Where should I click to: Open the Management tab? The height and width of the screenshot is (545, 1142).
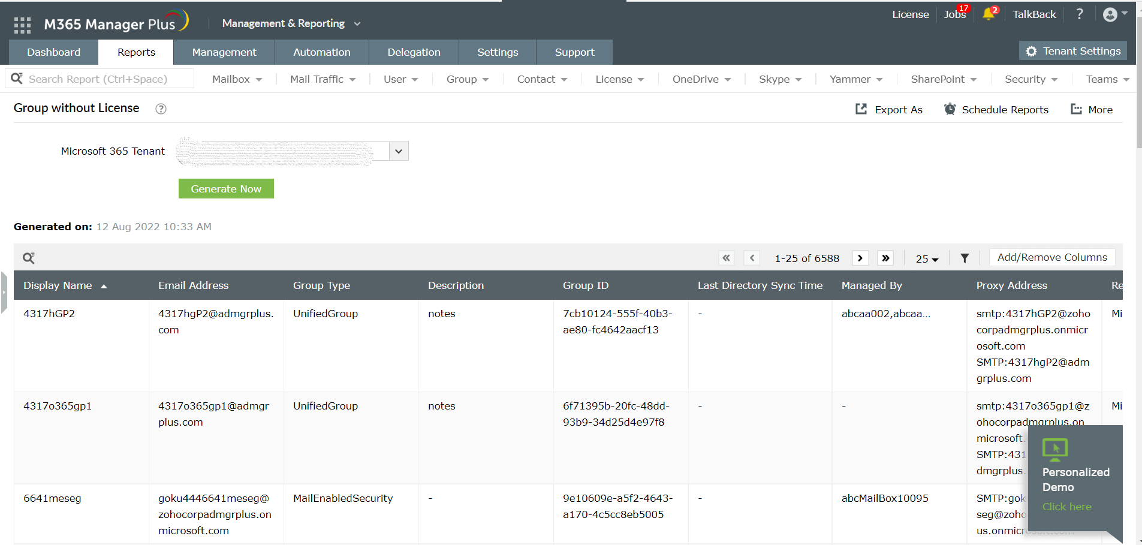[224, 52]
